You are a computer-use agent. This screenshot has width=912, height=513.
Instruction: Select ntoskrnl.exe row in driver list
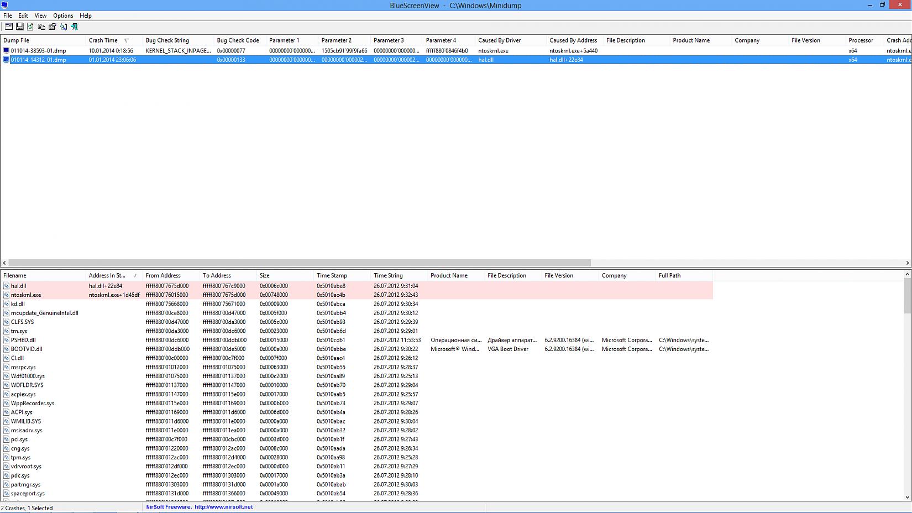(26, 295)
